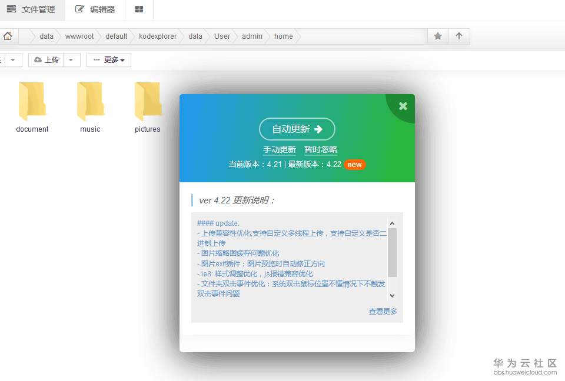Open the 更多 dropdown menu
Image resolution: width=565 pixels, height=381 pixels.
[x=108, y=59]
